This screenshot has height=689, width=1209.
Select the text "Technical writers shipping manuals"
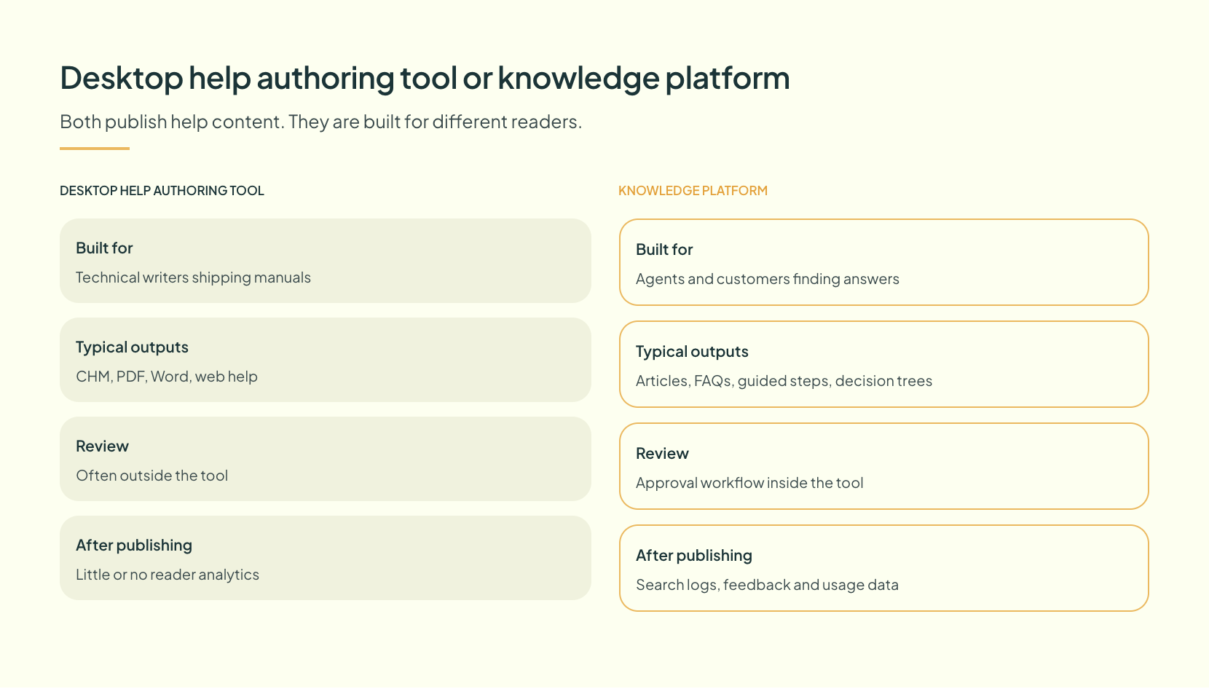[193, 277]
